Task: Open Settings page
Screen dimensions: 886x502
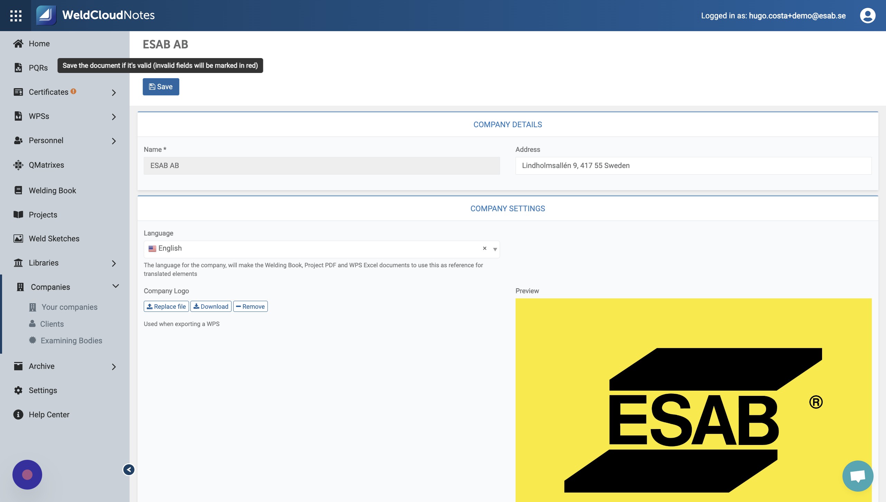Action: [43, 390]
